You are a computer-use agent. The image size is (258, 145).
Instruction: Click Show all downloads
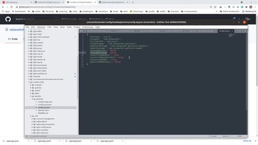[x=247, y=141]
